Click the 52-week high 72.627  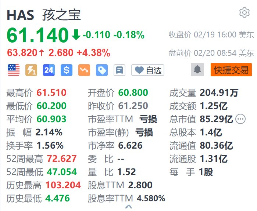point(62,159)
